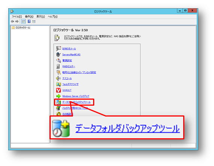Click the gear icon for その他設定
This screenshot has height=166, width=214.
click(59, 114)
